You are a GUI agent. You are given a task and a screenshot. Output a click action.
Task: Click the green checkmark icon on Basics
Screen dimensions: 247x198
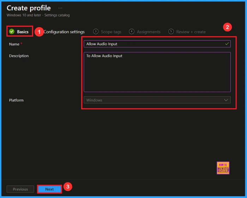tap(12, 32)
